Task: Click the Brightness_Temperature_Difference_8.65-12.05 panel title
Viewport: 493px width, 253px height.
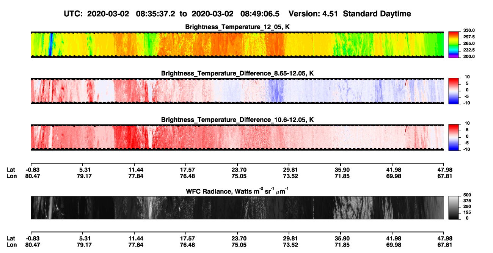Action: tap(237, 73)
